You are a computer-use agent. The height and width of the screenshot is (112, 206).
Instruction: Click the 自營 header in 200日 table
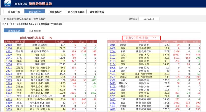click(92, 42)
